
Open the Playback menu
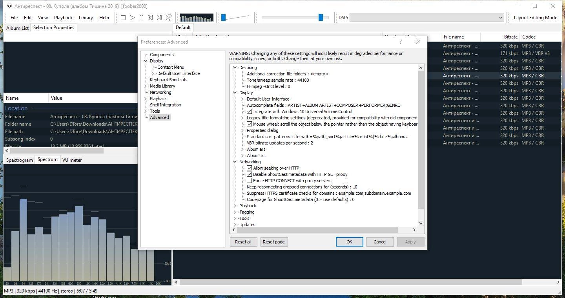(x=63, y=18)
